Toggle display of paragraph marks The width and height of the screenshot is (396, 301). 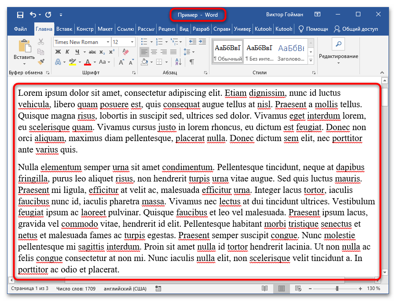point(192,62)
